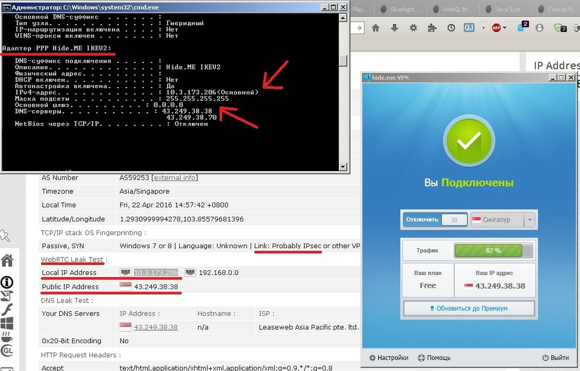
Task: Click the 43.249.38.38 address under Ваш IP адрес
Action: point(500,286)
